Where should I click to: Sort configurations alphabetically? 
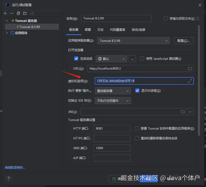click(32, 13)
